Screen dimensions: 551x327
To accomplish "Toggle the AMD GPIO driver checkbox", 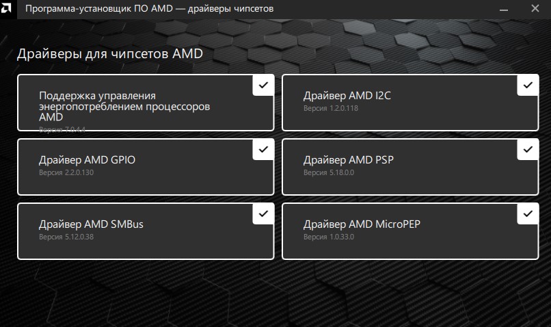I will click(263, 149).
